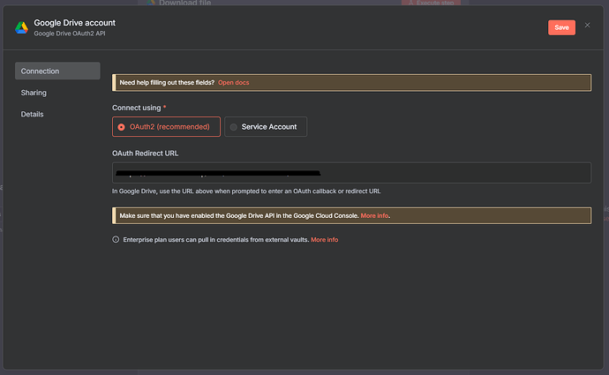
Task: Click the Connect using label
Action: point(137,107)
